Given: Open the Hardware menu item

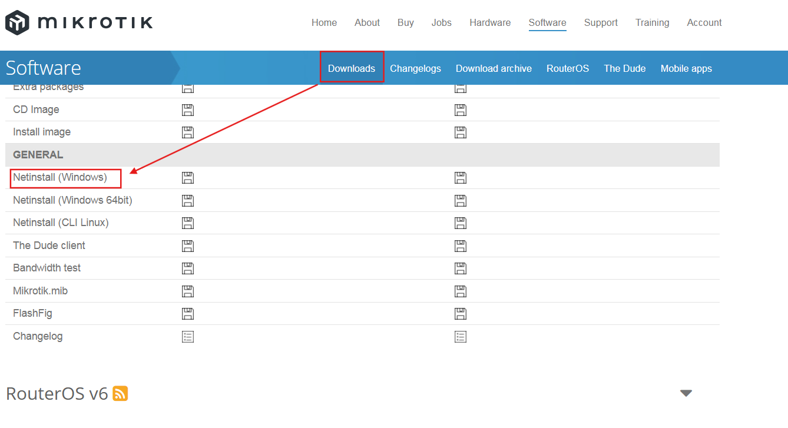Looking at the screenshot, I should pos(490,22).
